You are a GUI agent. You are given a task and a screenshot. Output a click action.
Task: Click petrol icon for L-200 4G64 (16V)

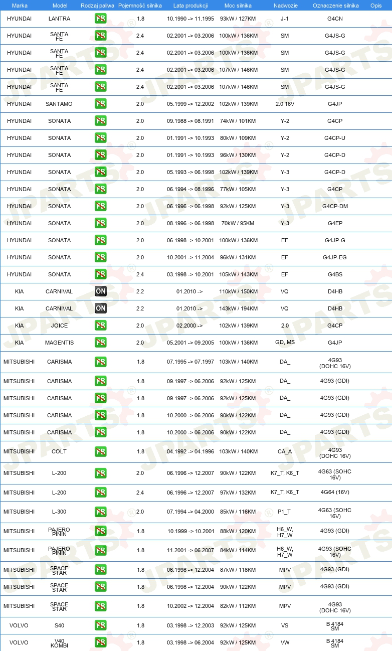pos(100,493)
